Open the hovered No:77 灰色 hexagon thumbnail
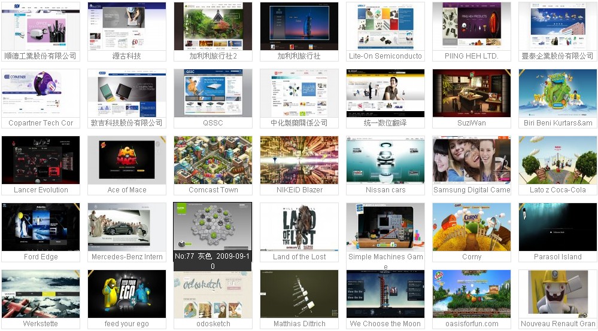This screenshot has width=598, height=331. (213, 227)
